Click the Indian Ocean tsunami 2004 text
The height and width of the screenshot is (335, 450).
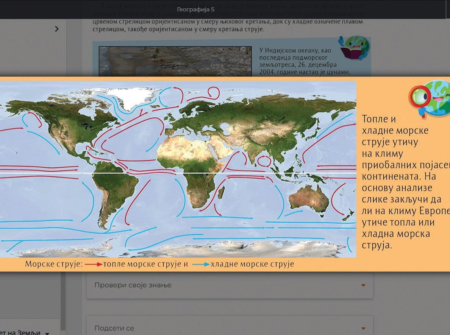[305, 61]
